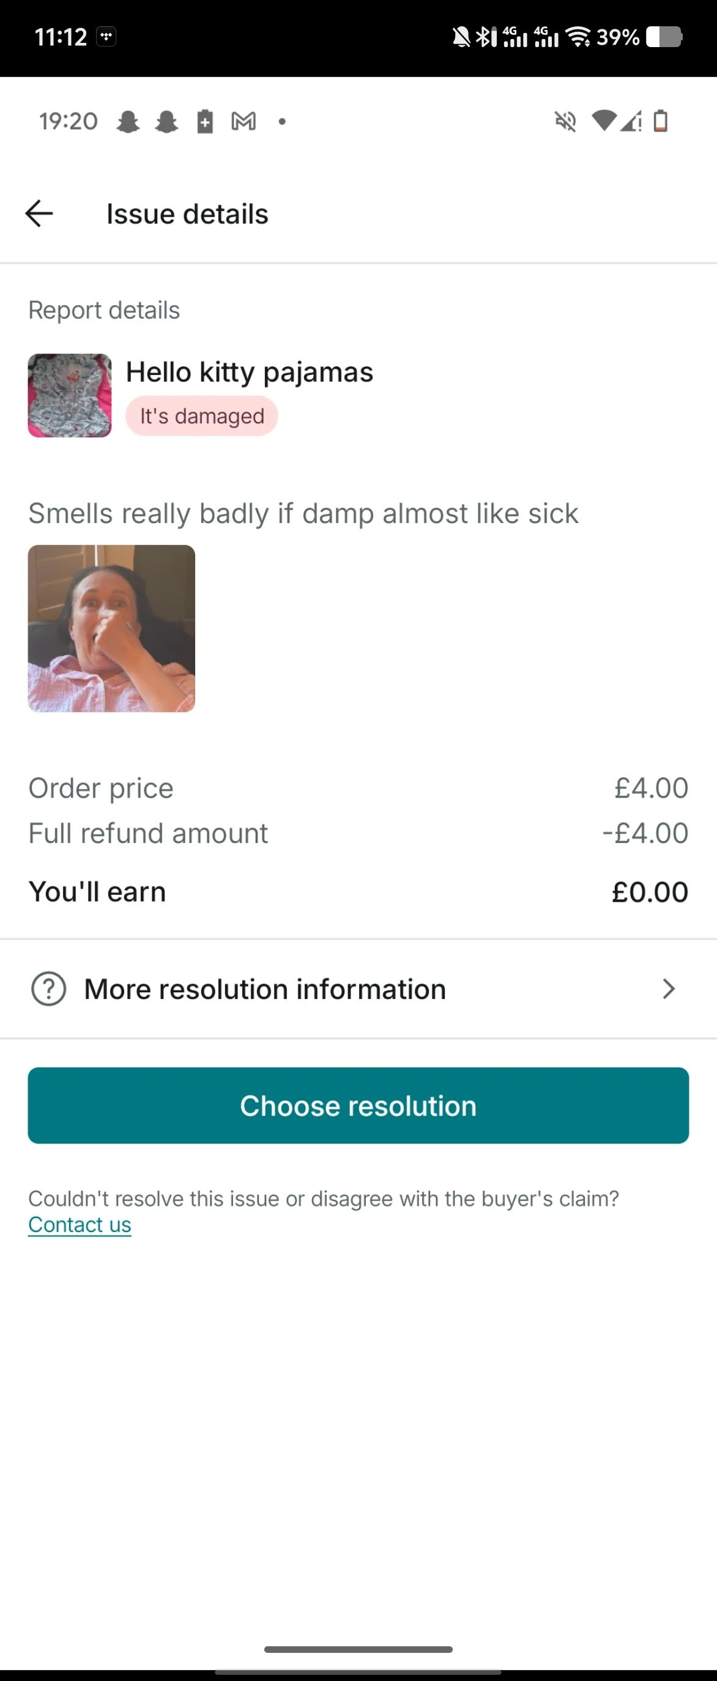
Task: Tap the Issue details header title
Action: click(187, 214)
